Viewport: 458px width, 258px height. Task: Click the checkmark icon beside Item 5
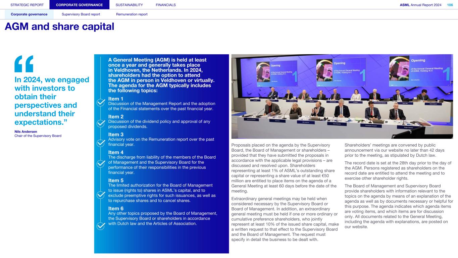pyautogui.click(x=101, y=195)
